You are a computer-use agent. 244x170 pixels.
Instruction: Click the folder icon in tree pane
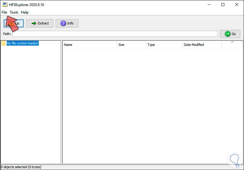click(x=3, y=43)
